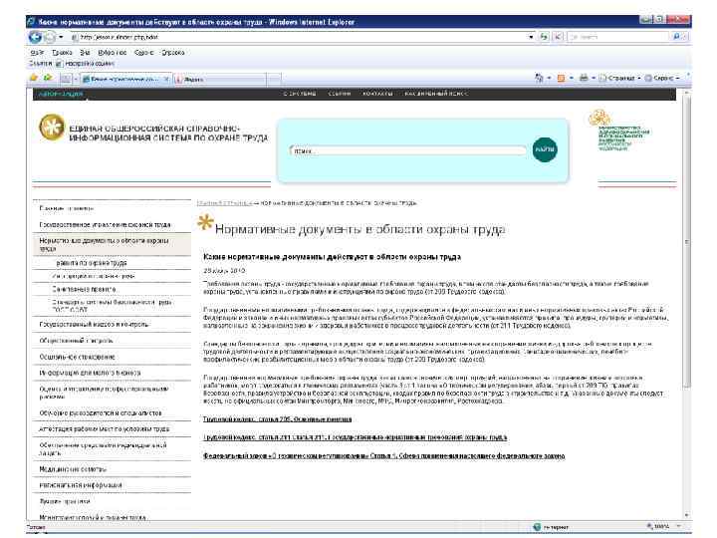717x538 pixels.
Task: Open the Файл menu
Action: [37, 53]
